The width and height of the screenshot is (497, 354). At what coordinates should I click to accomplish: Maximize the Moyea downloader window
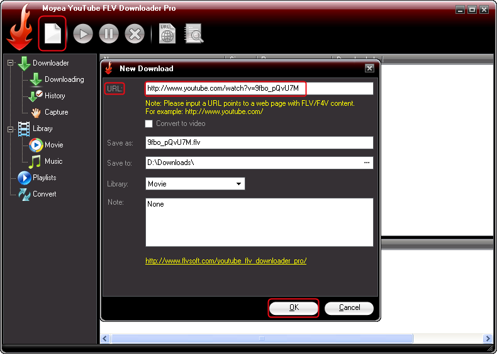tap(472, 10)
